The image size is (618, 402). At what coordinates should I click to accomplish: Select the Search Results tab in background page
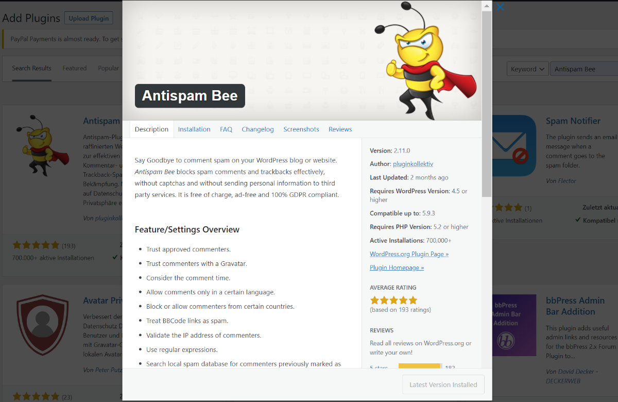click(32, 68)
